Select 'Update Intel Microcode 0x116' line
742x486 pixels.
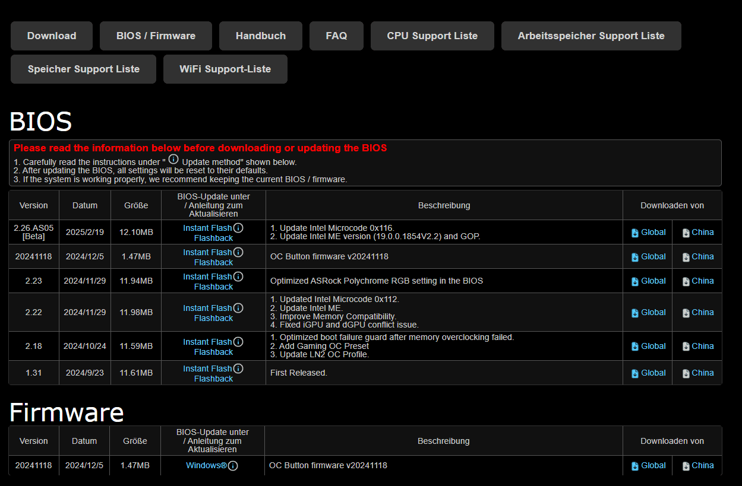click(x=332, y=228)
